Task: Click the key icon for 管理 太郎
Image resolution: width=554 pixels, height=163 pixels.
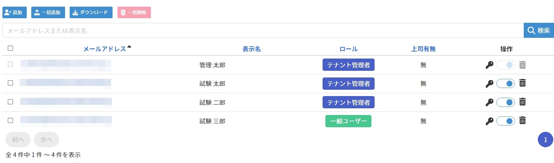Action: [x=489, y=65]
